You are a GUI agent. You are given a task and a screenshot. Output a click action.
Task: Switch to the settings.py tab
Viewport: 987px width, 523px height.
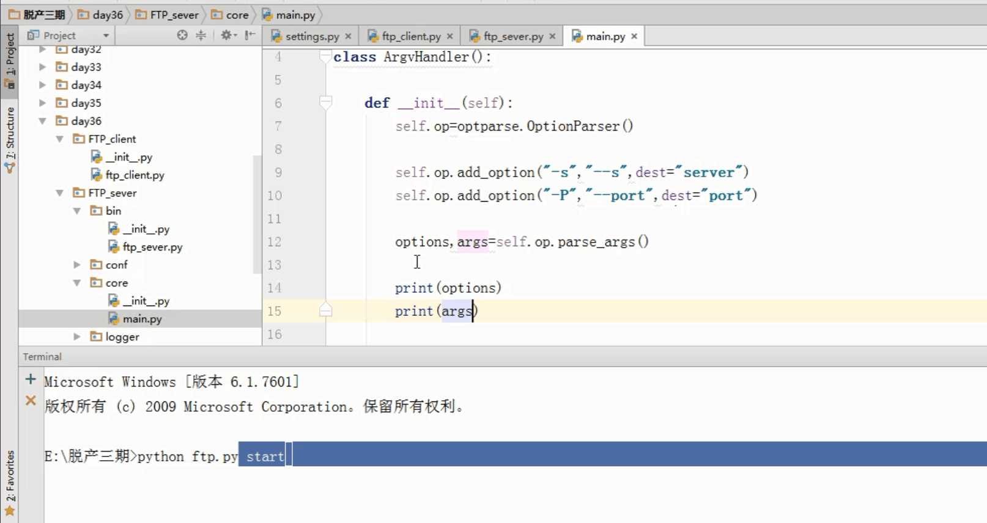(x=311, y=36)
